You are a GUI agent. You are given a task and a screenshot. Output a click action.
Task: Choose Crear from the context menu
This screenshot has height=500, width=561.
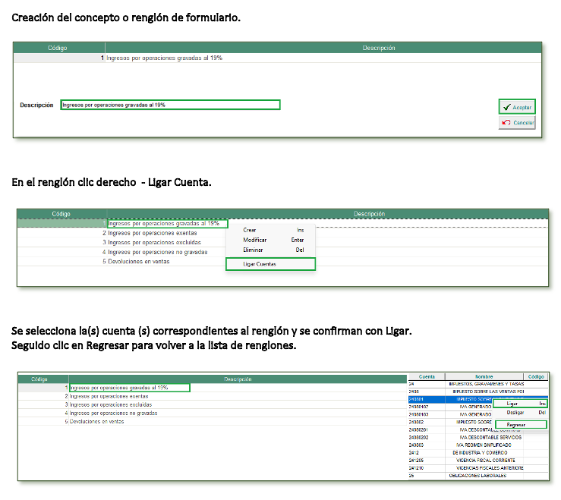[250, 230]
